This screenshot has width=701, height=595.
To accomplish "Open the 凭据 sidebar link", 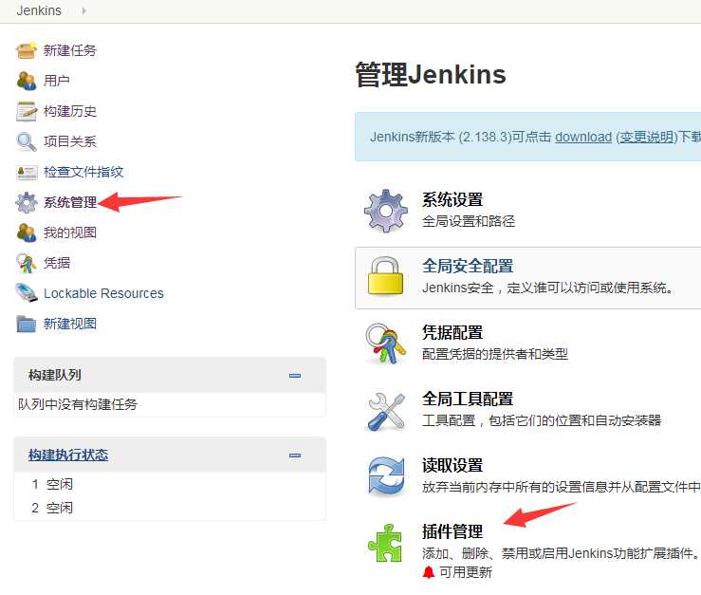I will [x=56, y=263].
